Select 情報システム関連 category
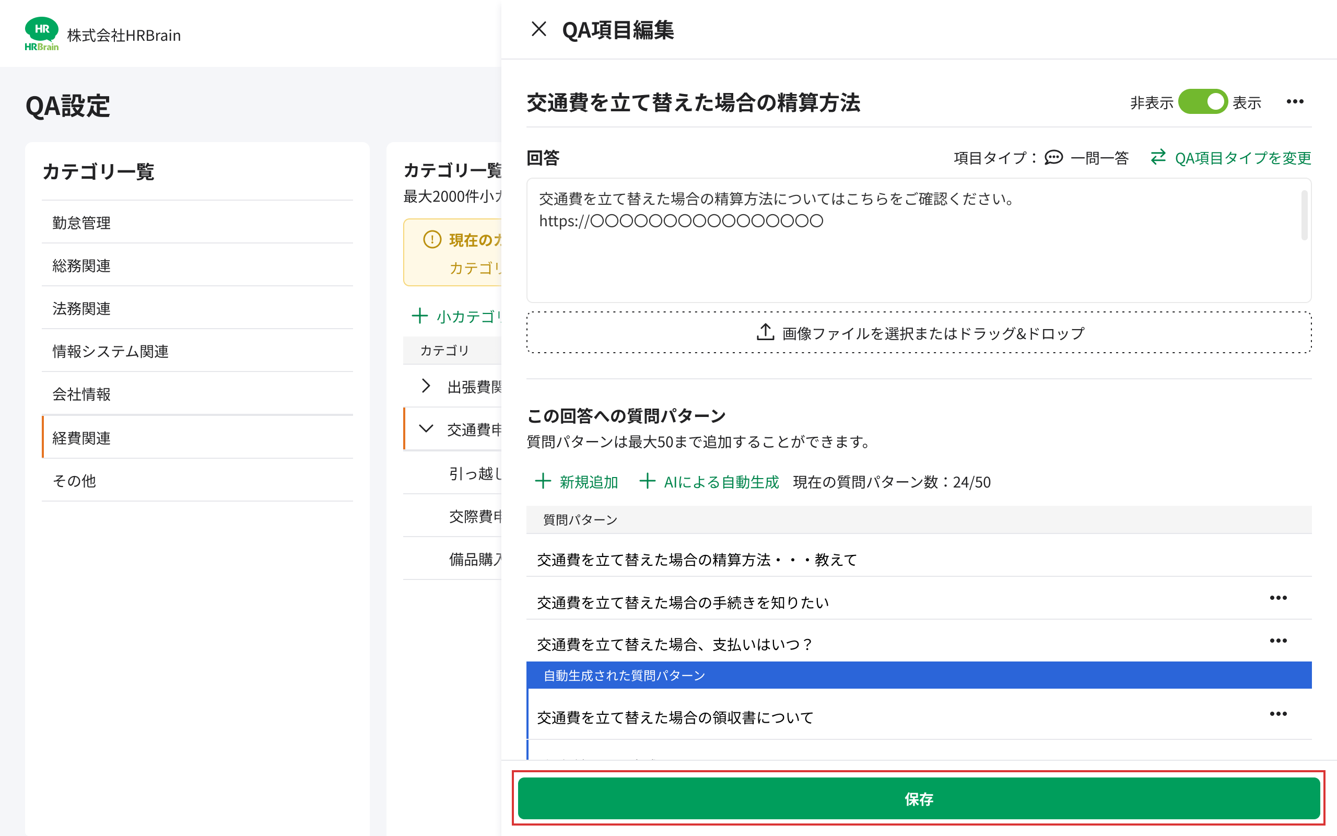The image size is (1337, 836). [x=111, y=351]
